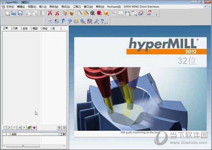This screenshot has height=150, width=212.
Task: Open the Reshape(R) menu
Action: tap(114, 7)
